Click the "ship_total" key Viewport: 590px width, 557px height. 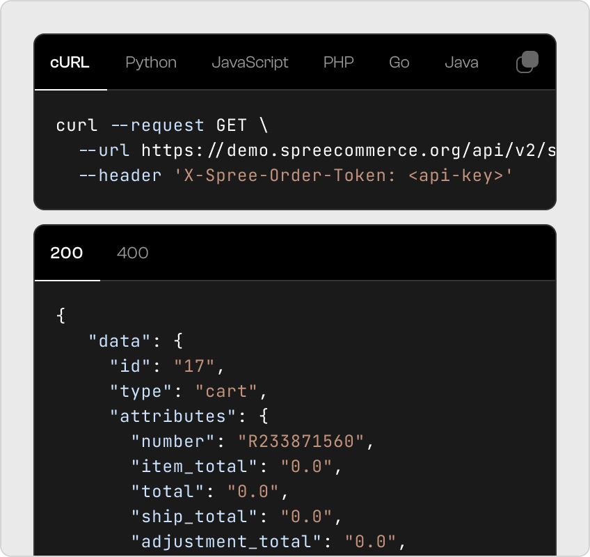coord(194,517)
